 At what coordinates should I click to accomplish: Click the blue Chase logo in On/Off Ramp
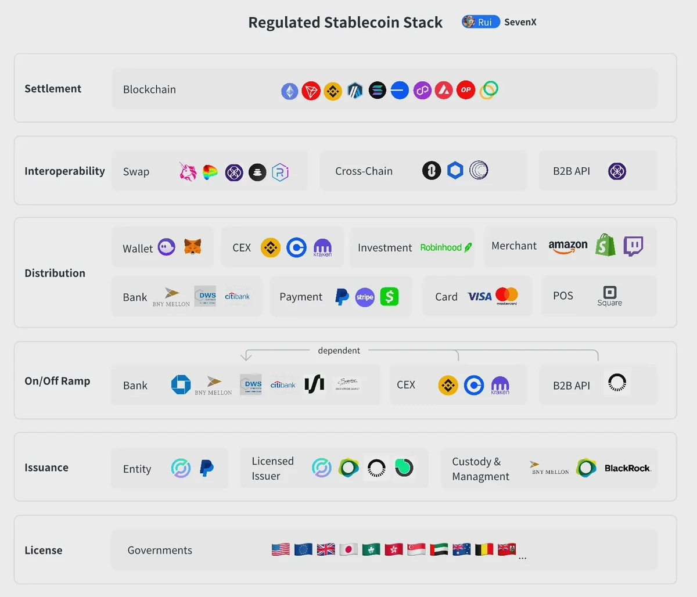(x=181, y=384)
